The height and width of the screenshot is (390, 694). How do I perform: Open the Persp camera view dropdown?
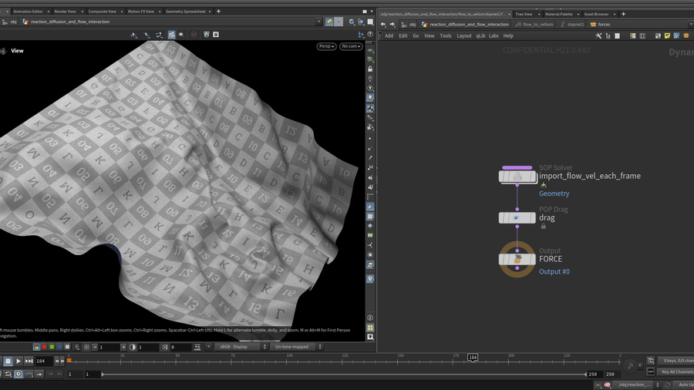[x=327, y=46]
